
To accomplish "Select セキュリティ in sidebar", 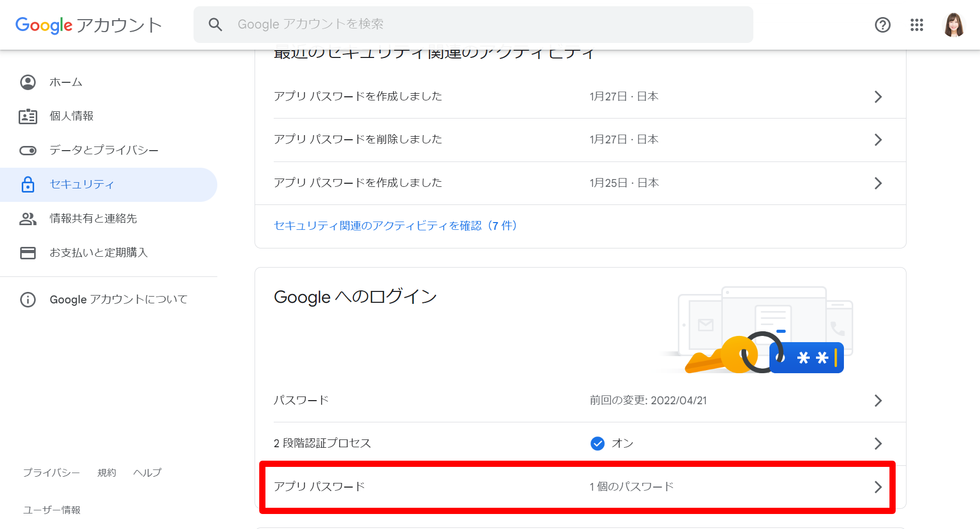I will click(109, 184).
